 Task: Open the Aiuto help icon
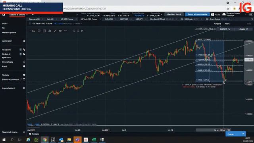(213, 15)
